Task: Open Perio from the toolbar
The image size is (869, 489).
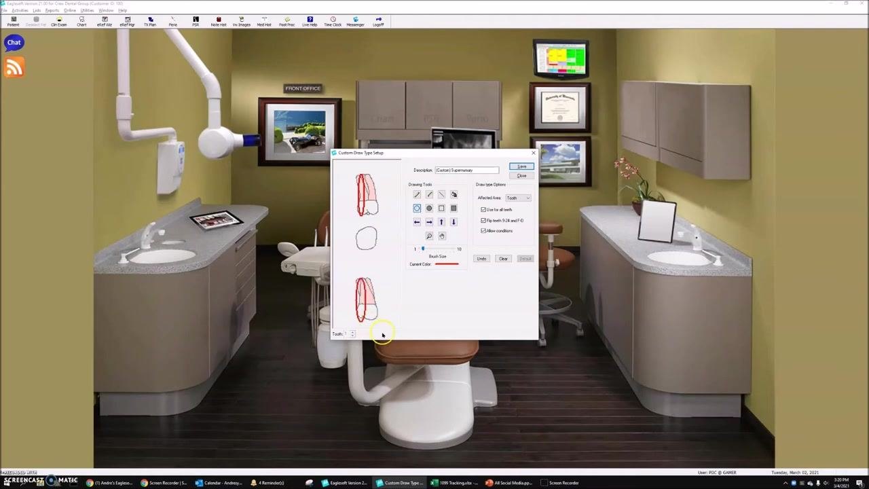Action: click(173, 22)
